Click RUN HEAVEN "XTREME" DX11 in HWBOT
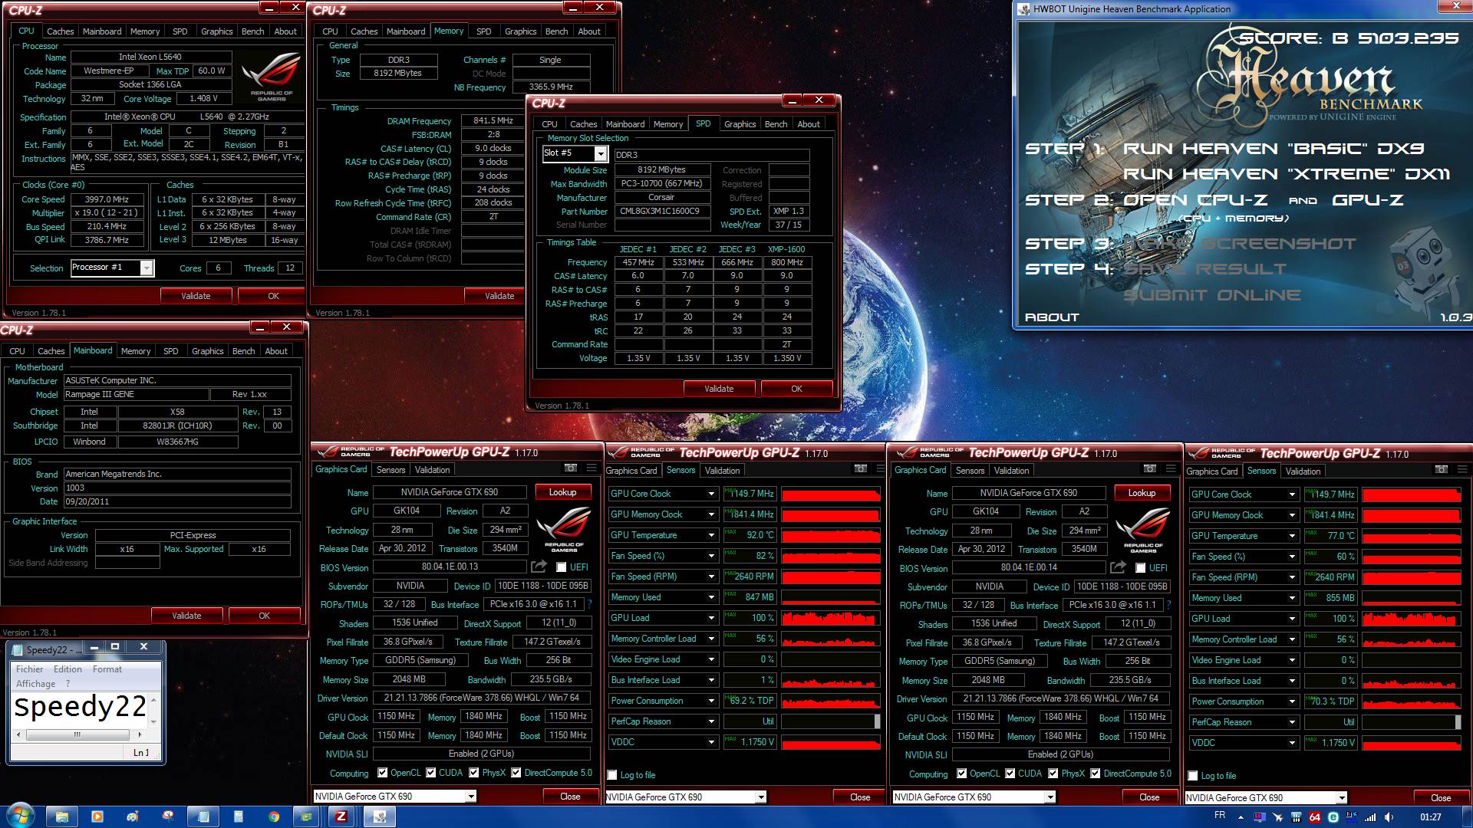1473x828 pixels. coord(1287,174)
